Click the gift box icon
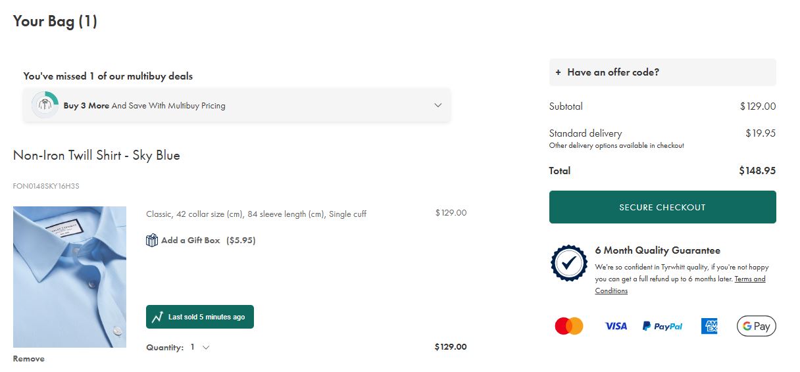Screen dimensions: 800x372 [x=152, y=241]
